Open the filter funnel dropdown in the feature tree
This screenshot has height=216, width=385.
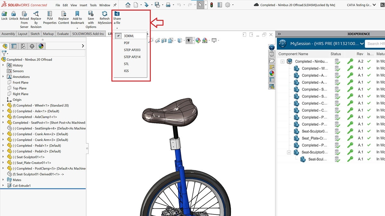tap(5, 53)
